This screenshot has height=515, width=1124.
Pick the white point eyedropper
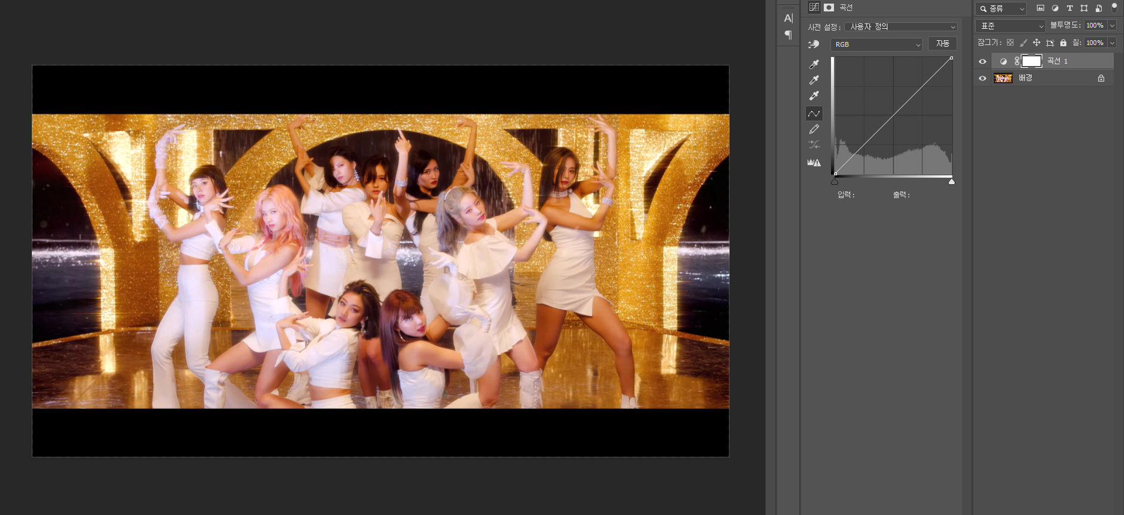[814, 95]
